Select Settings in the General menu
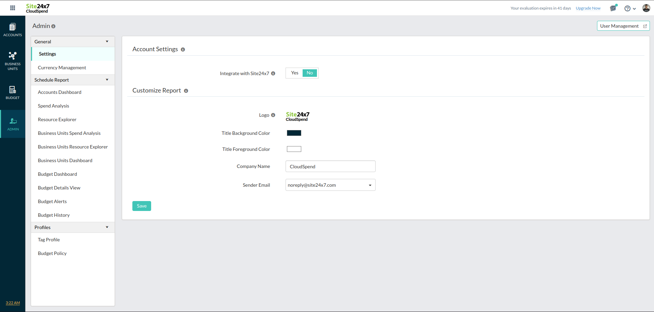The image size is (654, 312). click(73, 54)
